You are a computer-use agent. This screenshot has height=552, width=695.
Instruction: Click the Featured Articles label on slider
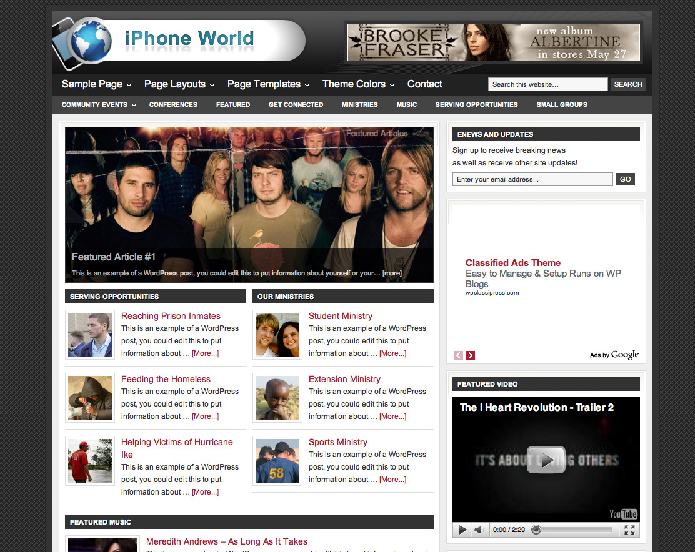pos(377,133)
